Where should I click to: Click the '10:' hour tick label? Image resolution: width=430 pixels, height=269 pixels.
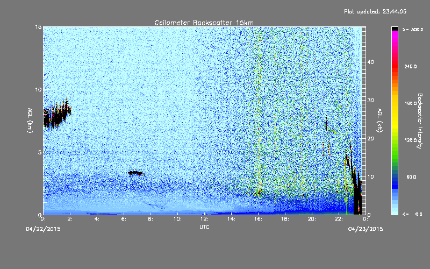(177, 219)
